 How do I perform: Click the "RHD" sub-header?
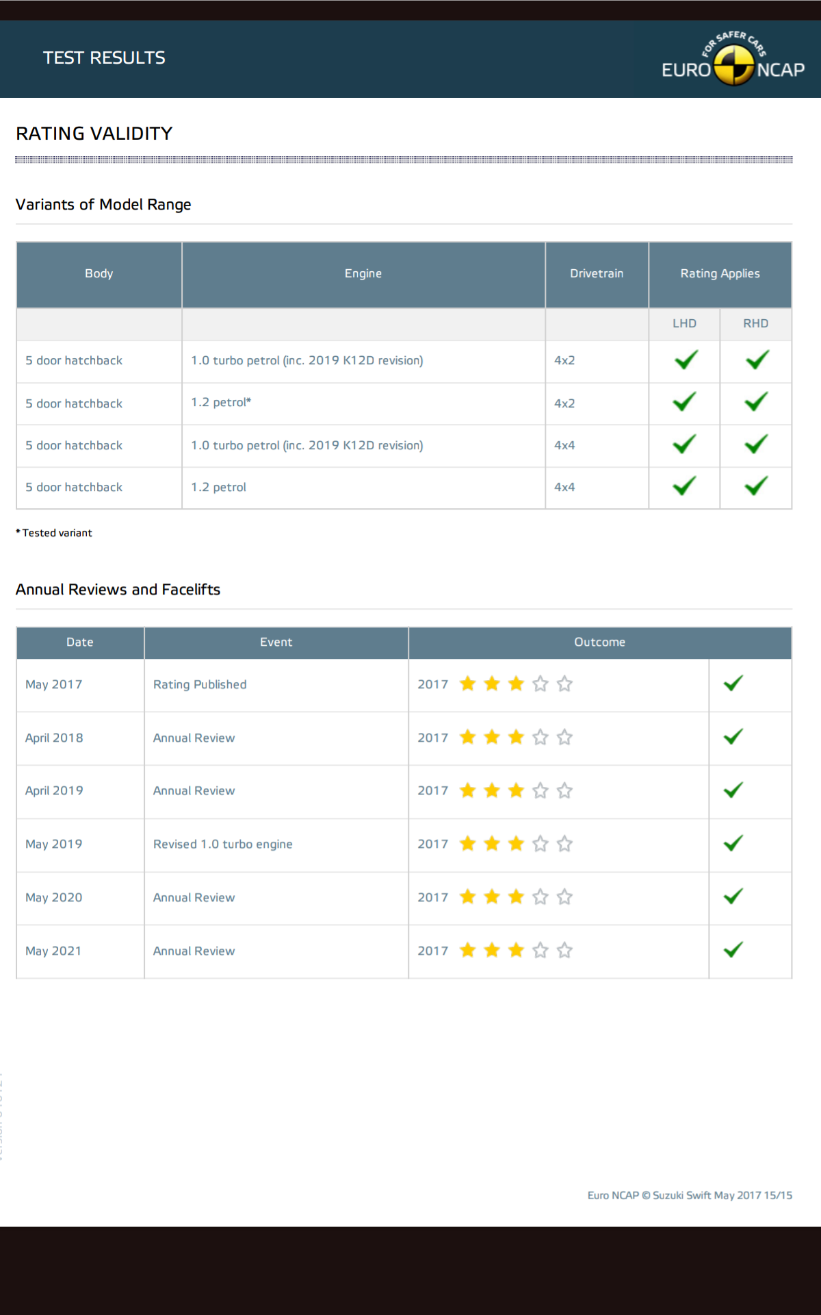tap(756, 324)
